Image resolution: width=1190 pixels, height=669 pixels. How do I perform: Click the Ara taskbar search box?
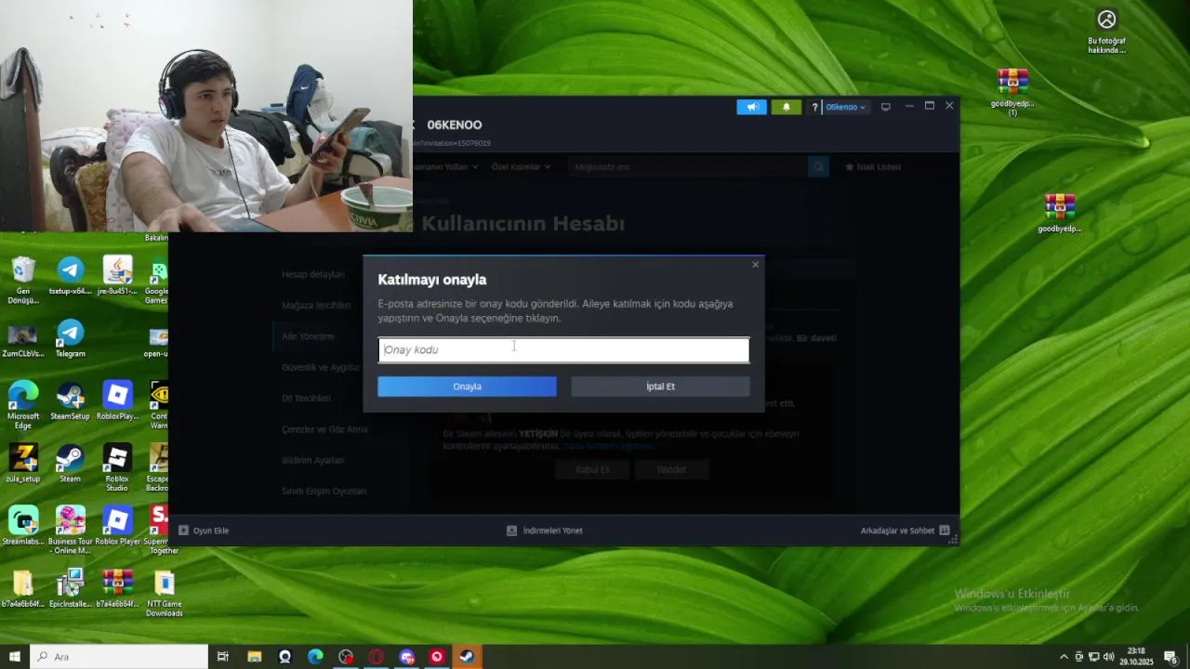click(119, 657)
